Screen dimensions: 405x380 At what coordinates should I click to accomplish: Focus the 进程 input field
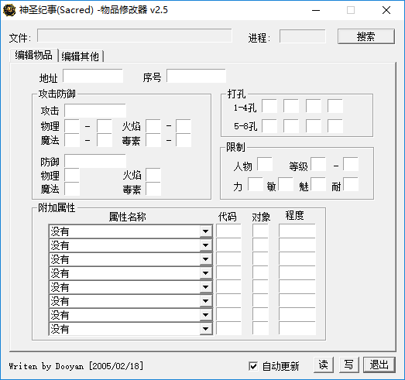coord(303,36)
